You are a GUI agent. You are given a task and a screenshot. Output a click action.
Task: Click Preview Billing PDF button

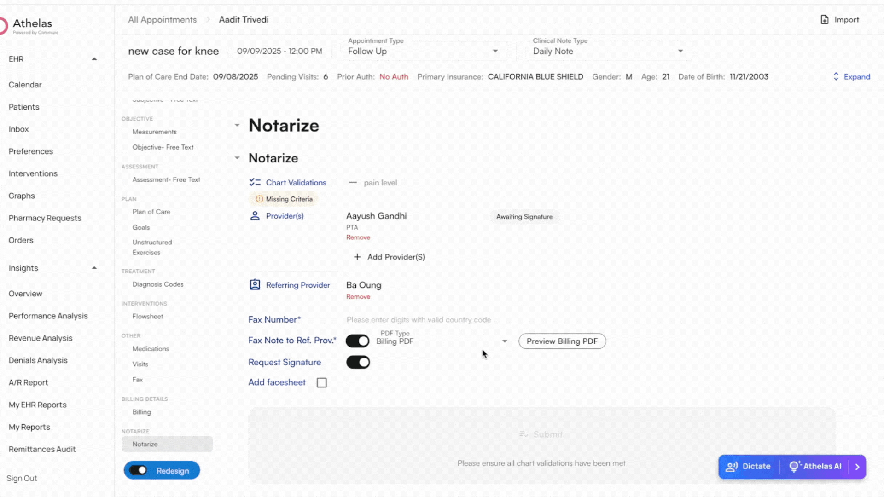click(x=562, y=341)
